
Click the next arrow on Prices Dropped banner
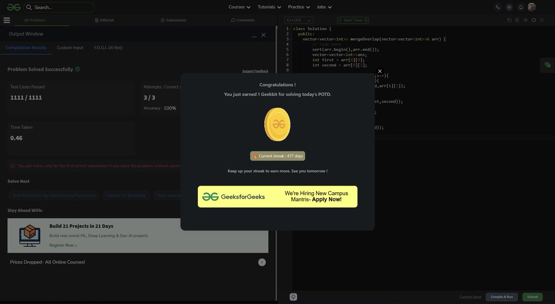coord(262,262)
